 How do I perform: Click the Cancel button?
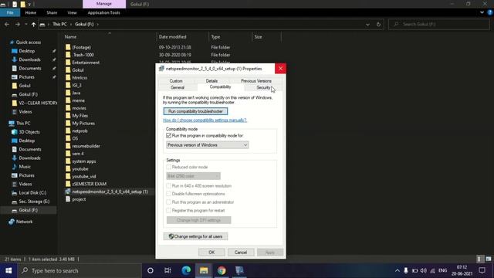(x=241, y=253)
